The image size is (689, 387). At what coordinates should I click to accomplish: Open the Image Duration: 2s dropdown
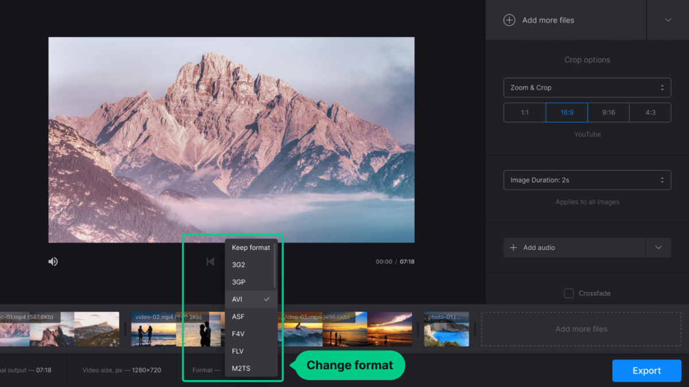[587, 180]
